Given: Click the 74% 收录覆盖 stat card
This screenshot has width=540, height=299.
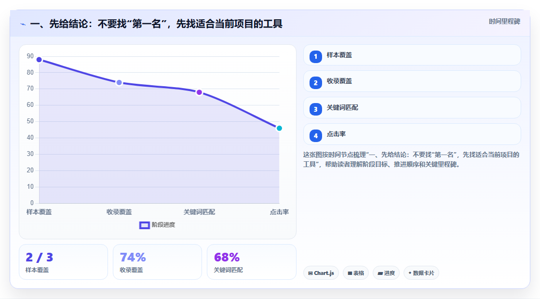Looking at the screenshot, I should 157,262.
